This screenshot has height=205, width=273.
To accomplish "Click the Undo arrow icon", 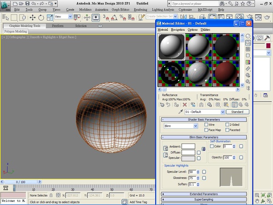I will (x=34, y=4).
